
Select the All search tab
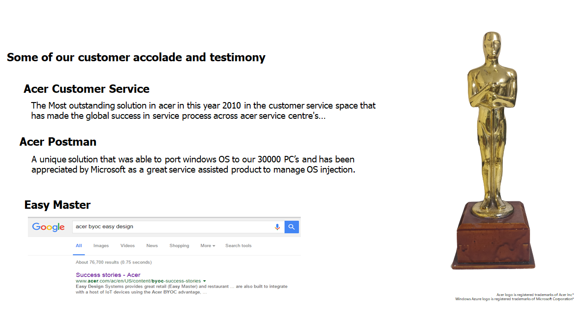79,246
